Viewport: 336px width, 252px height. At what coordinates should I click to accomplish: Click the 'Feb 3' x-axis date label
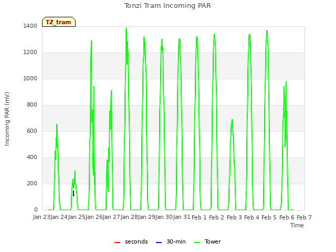(x=234, y=217)
